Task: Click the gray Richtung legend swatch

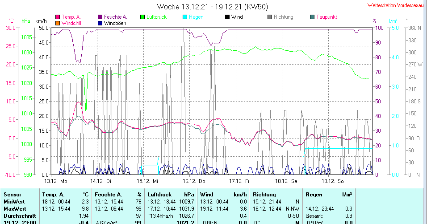Action: [x=270, y=17]
